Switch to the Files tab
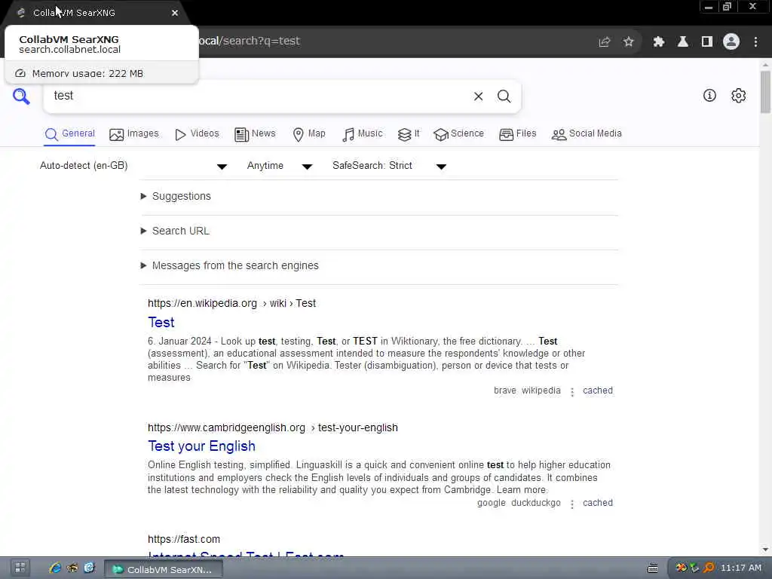This screenshot has width=772, height=579. (x=518, y=134)
